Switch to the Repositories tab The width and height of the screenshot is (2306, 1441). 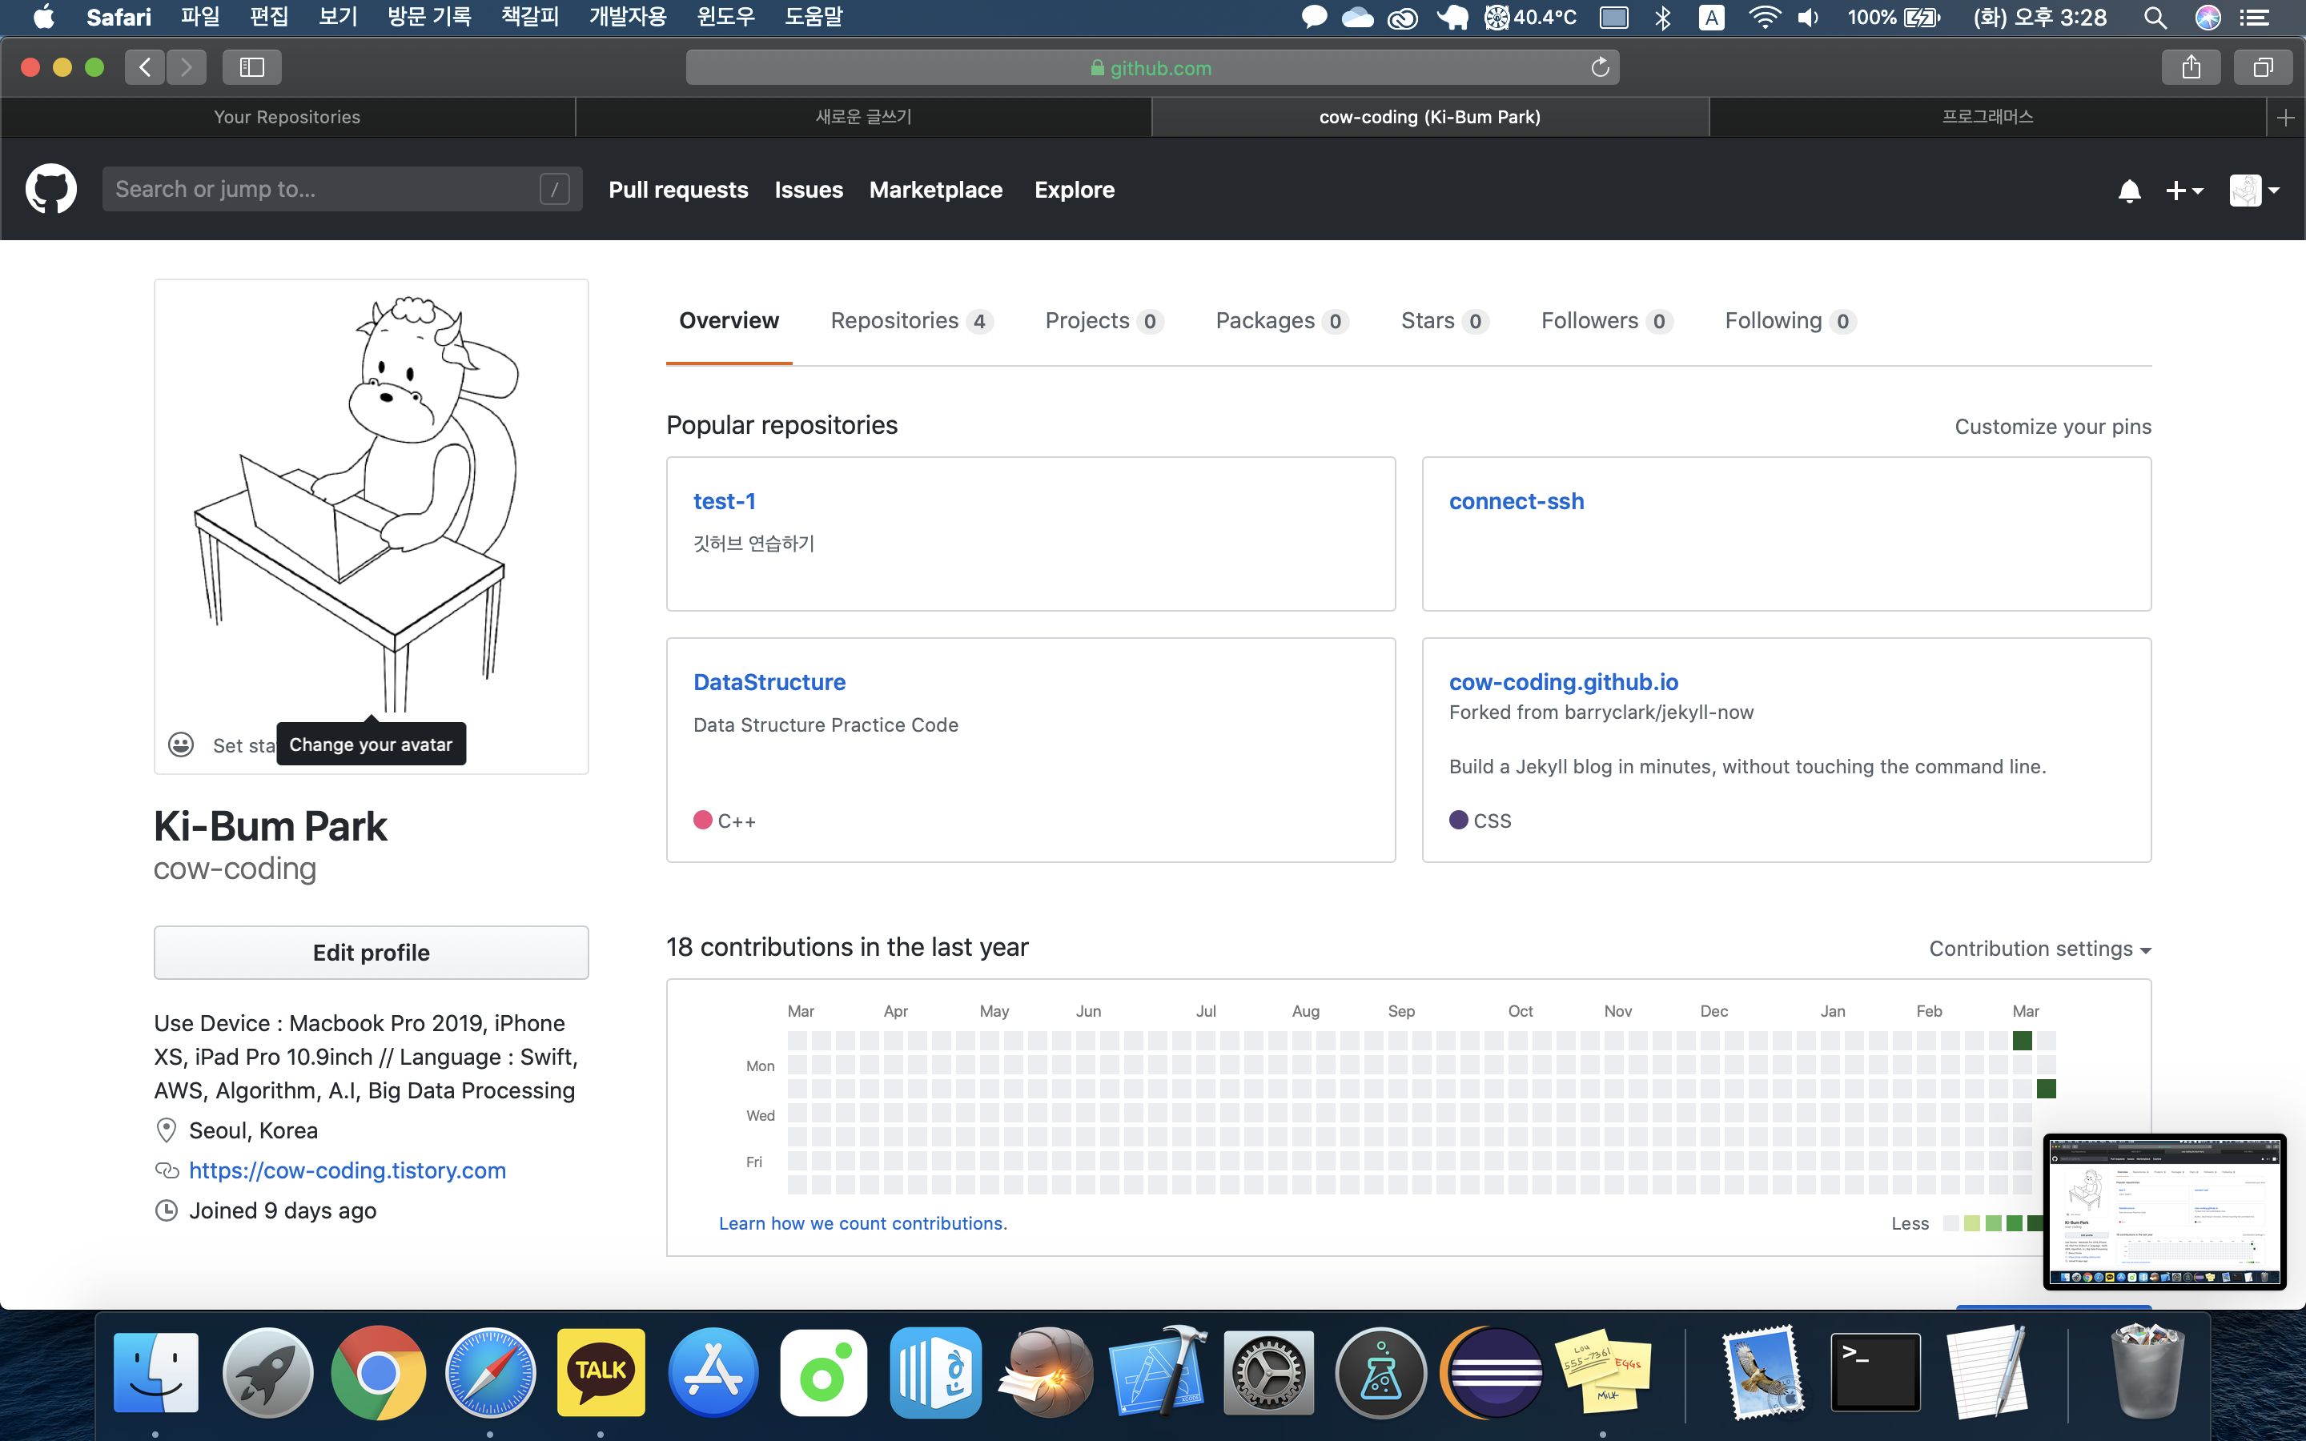pos(911,321)
